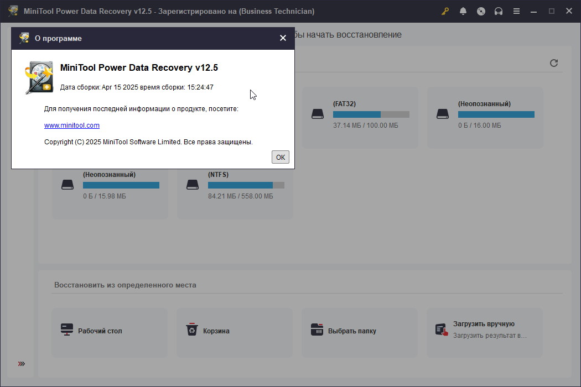581x387 pixels.
Task: Click the 'Рабочий стол' desktop icon
Action: click(x=67, y=330)
